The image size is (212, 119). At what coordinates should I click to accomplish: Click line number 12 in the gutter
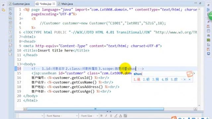click(19, 59)
